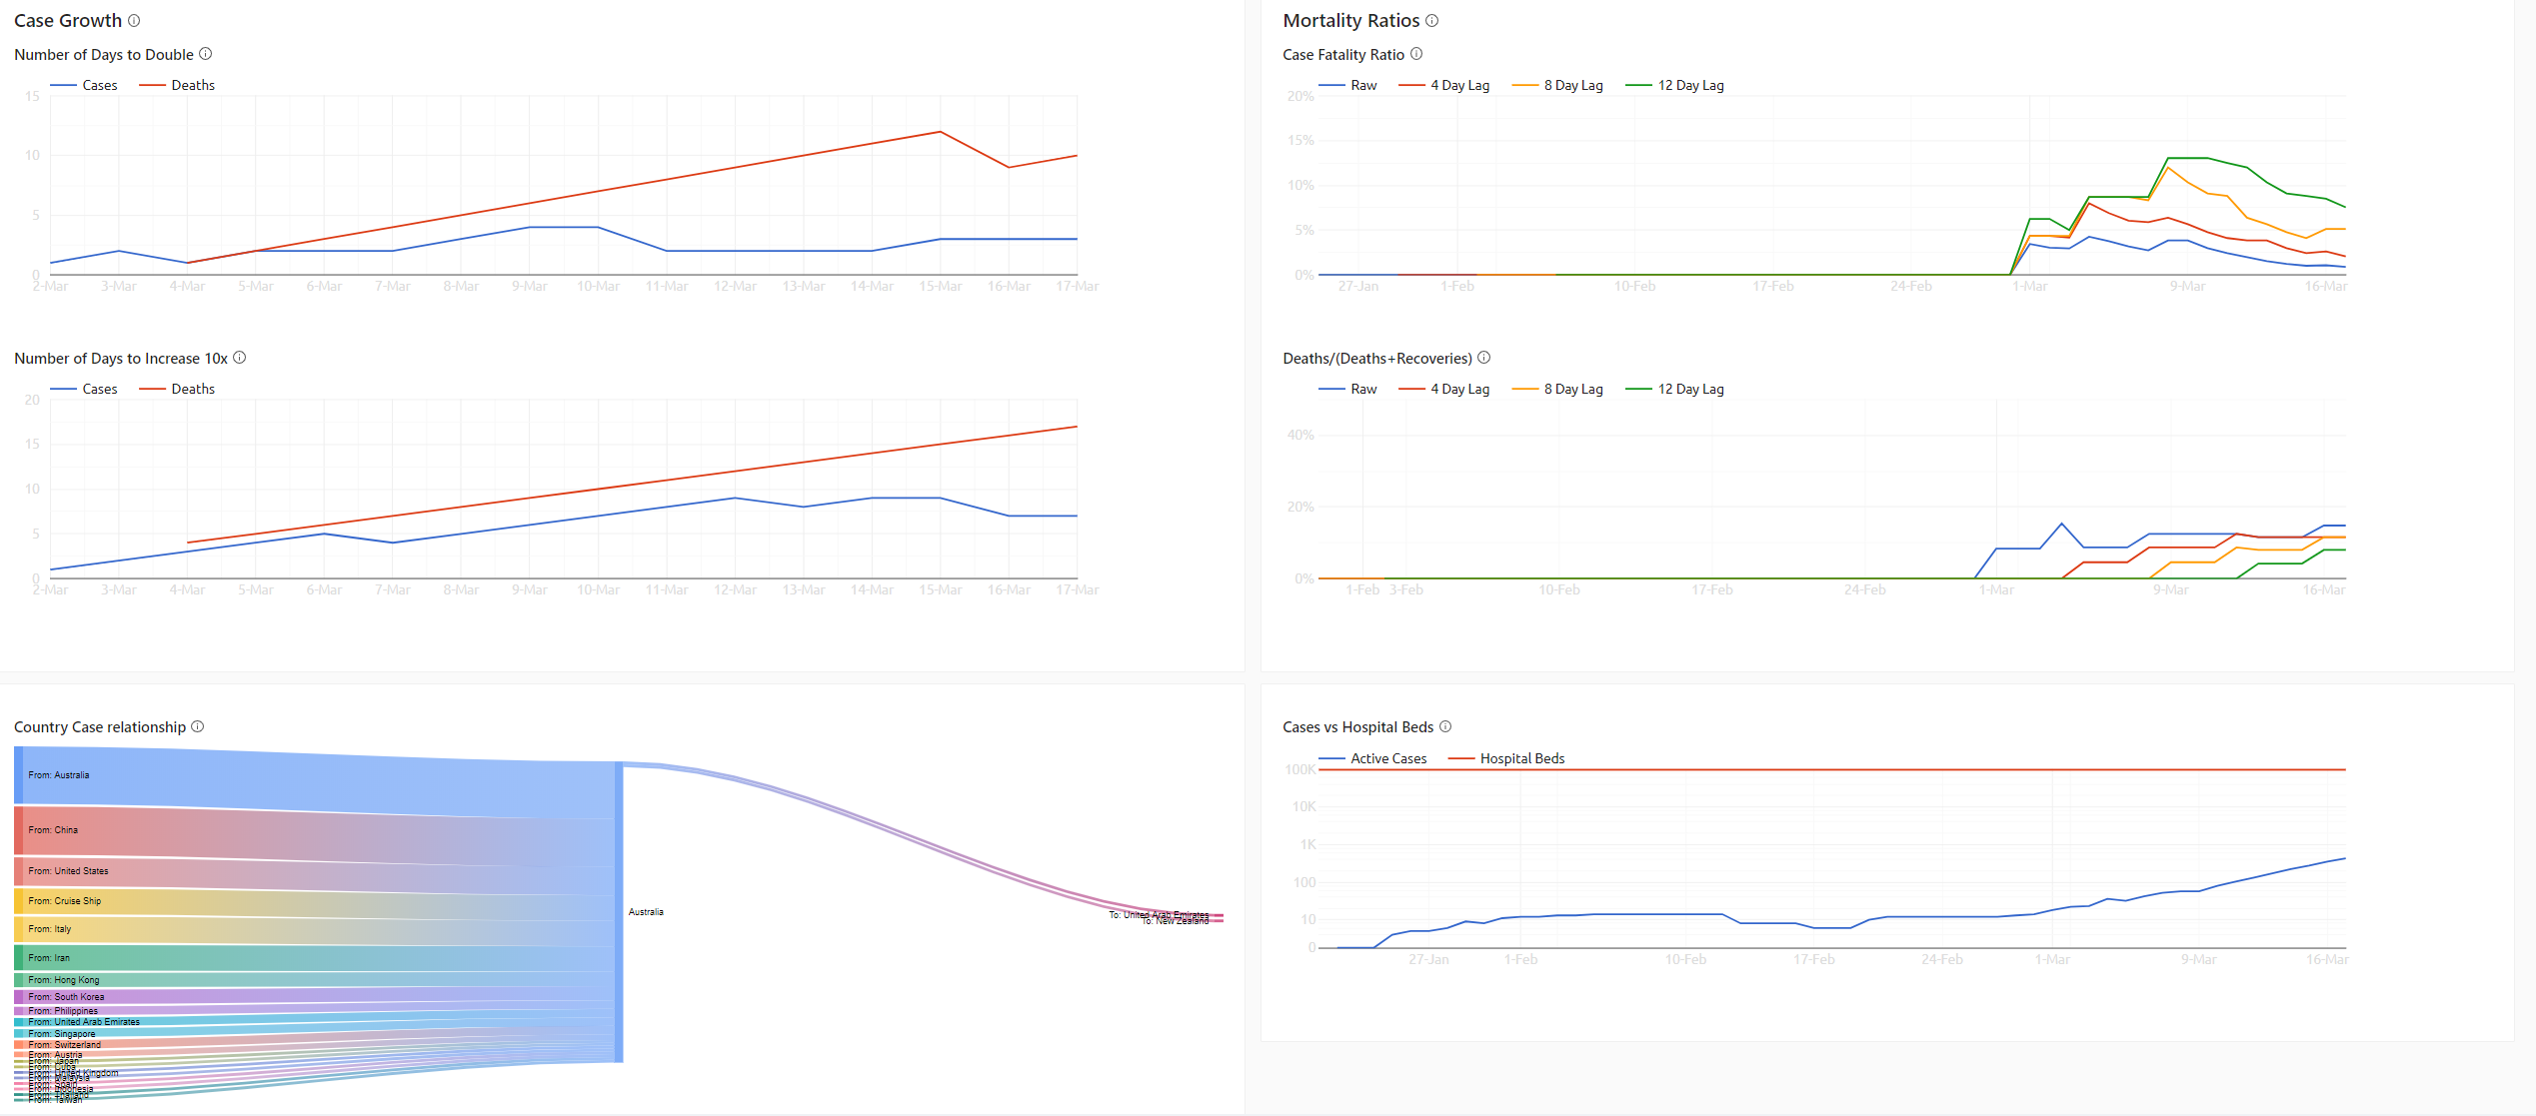Click the central Australia node label
This screenshot has width=2536, height=1116.
pos(646,912)
